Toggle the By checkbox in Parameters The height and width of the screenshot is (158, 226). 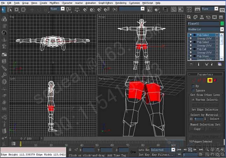click(x=193, y=86)
